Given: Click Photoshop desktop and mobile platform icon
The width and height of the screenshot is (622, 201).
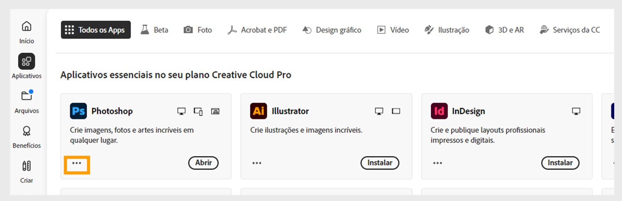Looking at the screenshot, I should pos(198,111).
